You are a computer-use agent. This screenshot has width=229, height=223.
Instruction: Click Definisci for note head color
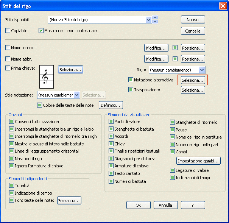(111, 105)
